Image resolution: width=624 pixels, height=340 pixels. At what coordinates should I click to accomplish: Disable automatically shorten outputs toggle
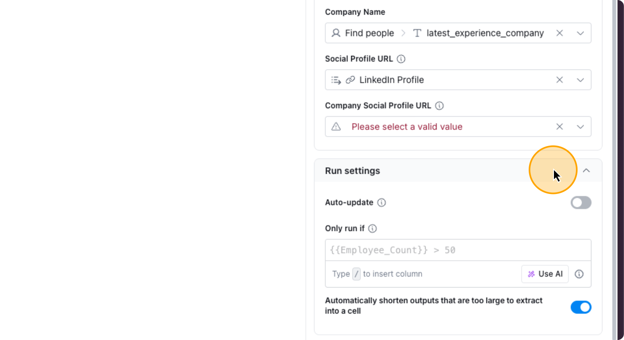point(581,307)
